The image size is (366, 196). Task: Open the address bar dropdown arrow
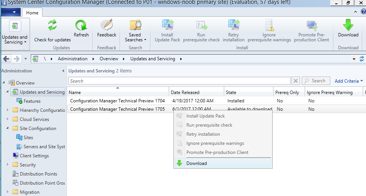(x=354, y=59)
